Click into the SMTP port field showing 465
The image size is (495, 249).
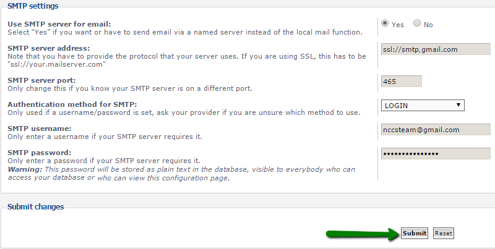pyautogui.click(x=401, y=82)
